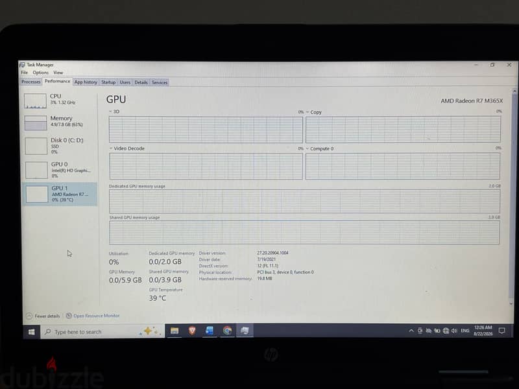The height and width of the screenshot is (389, 519).
Task: Select Disk 0 (C: D:) item
Action: 60,145
